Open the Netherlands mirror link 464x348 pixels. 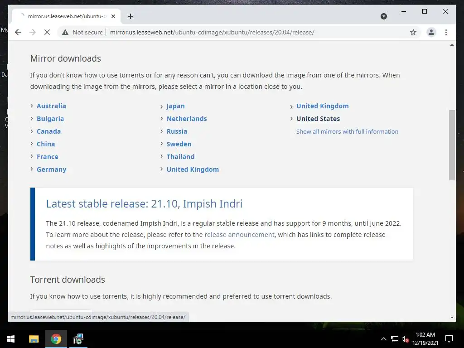tap(187, 119)
